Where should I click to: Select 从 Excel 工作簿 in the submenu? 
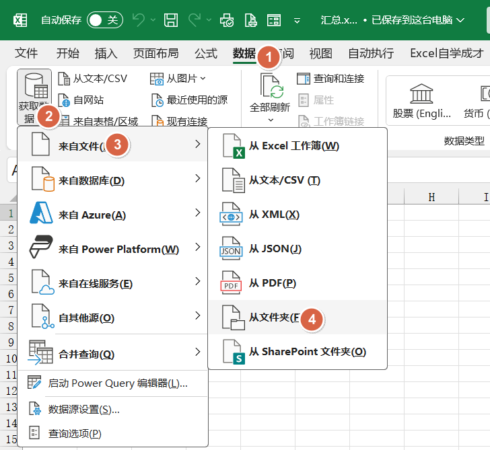pyautogui.click(x=293, y=146)
